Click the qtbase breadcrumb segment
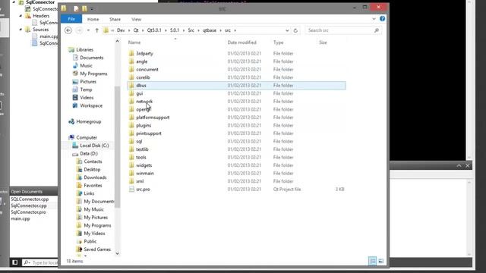 pyautogui.click(x=210, y=30)
